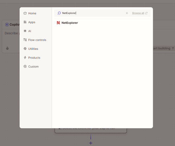Select the AI category
175x146 pixels.
click(27, 31)
